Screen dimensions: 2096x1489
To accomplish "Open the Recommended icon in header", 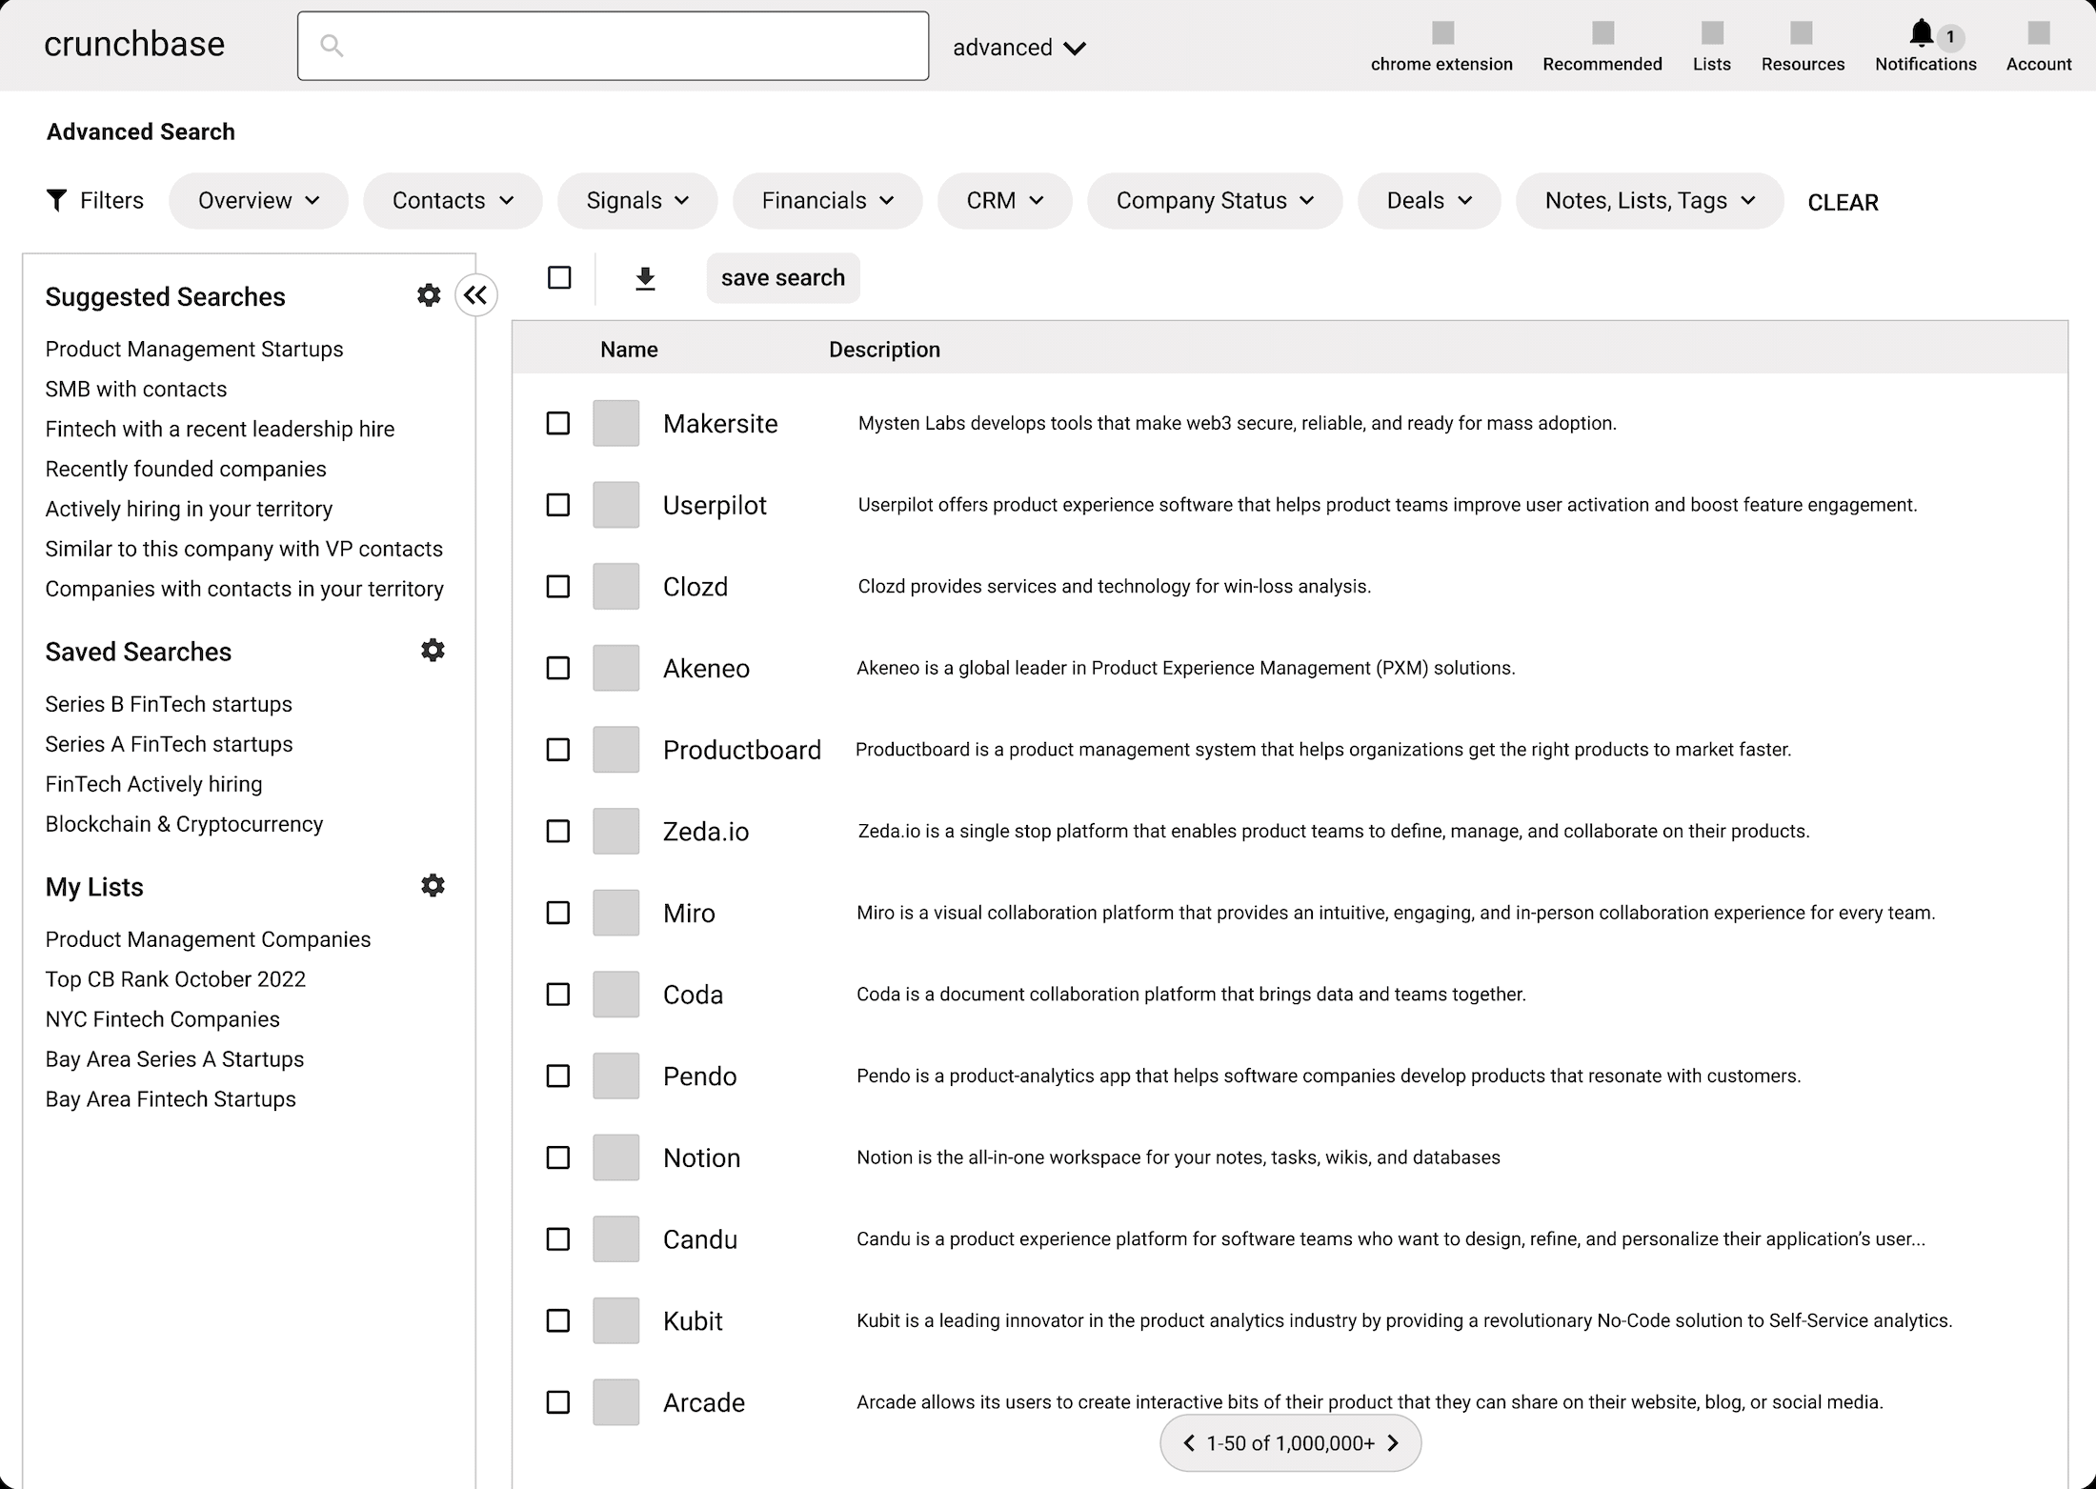I will click(1603, 33).
